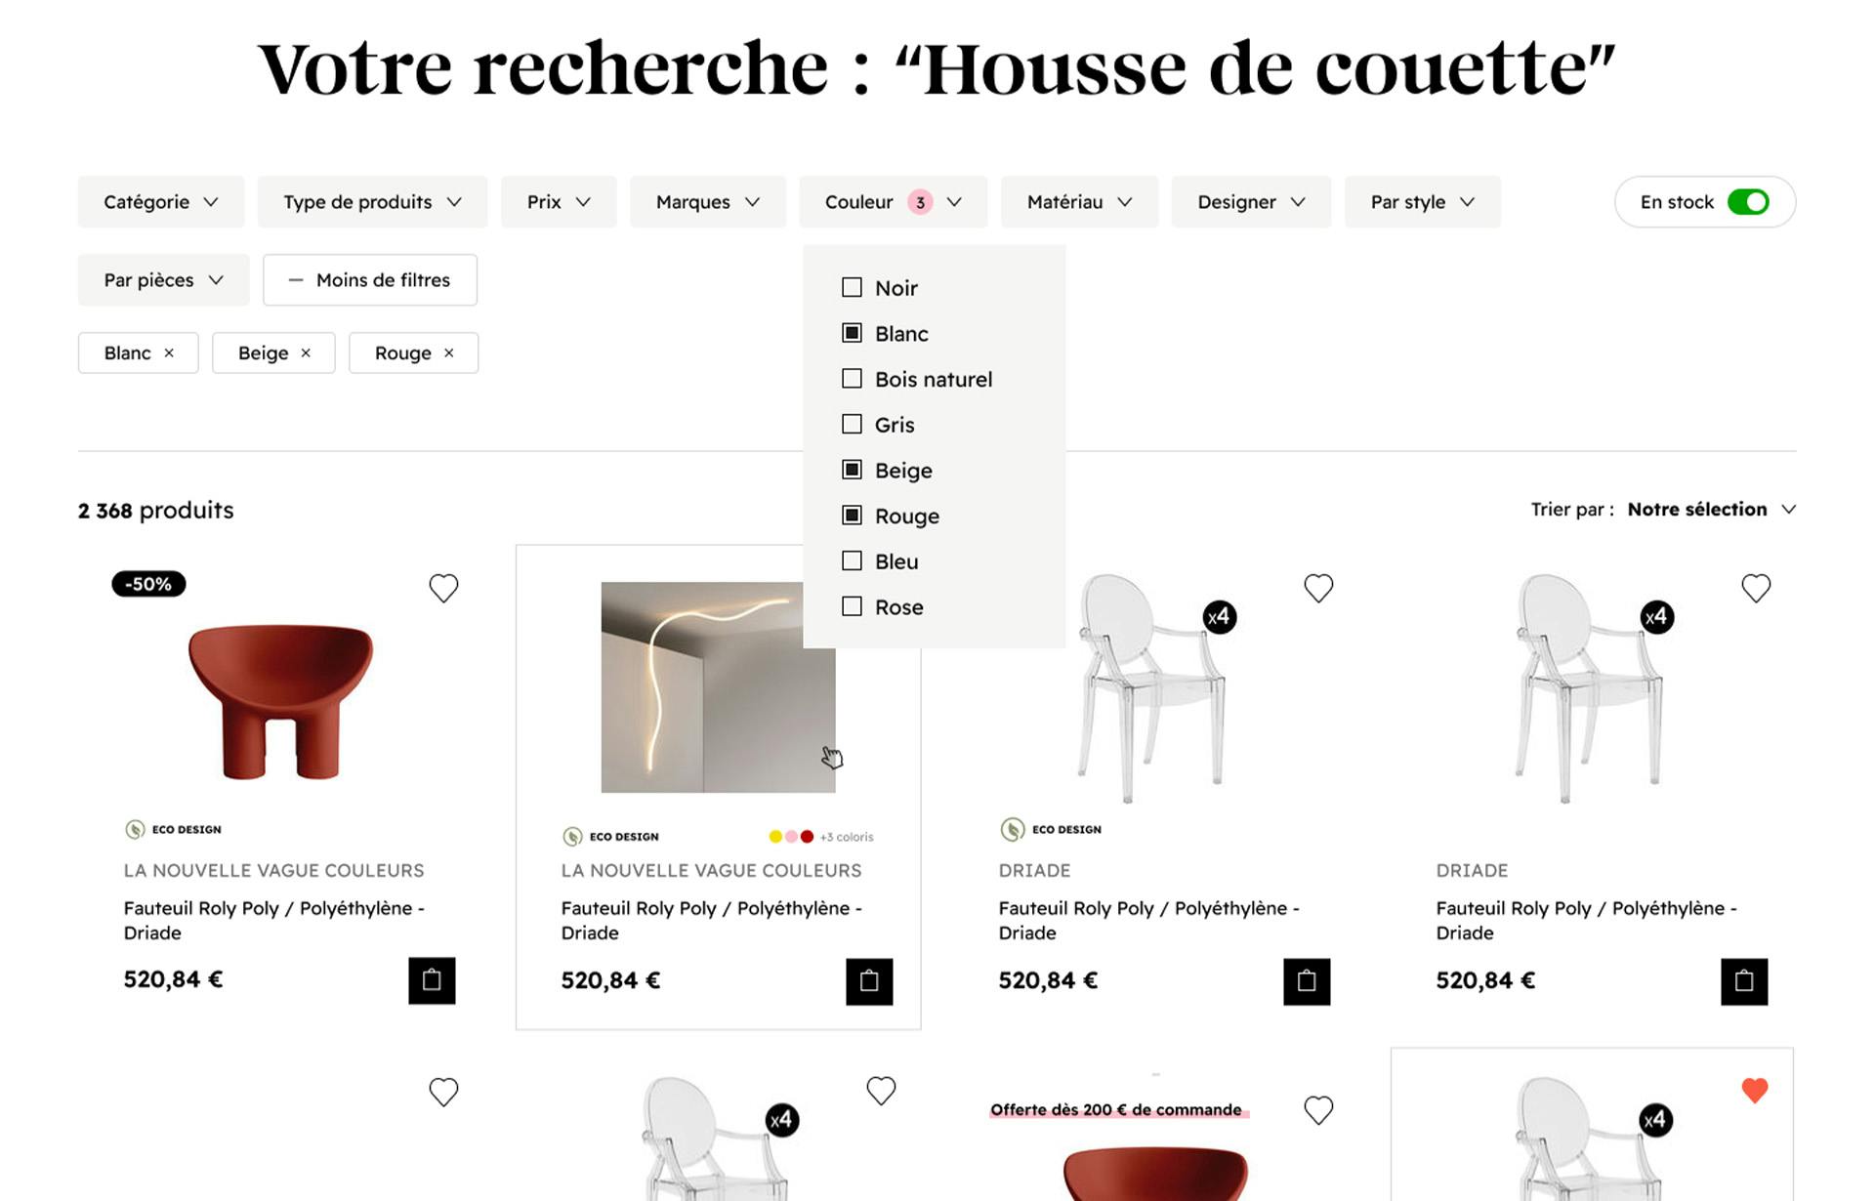Image resolution: width=1875 pixels, height=1201 pixels.
Task: Click Moins de filtres button
Action: click(370, 280)
